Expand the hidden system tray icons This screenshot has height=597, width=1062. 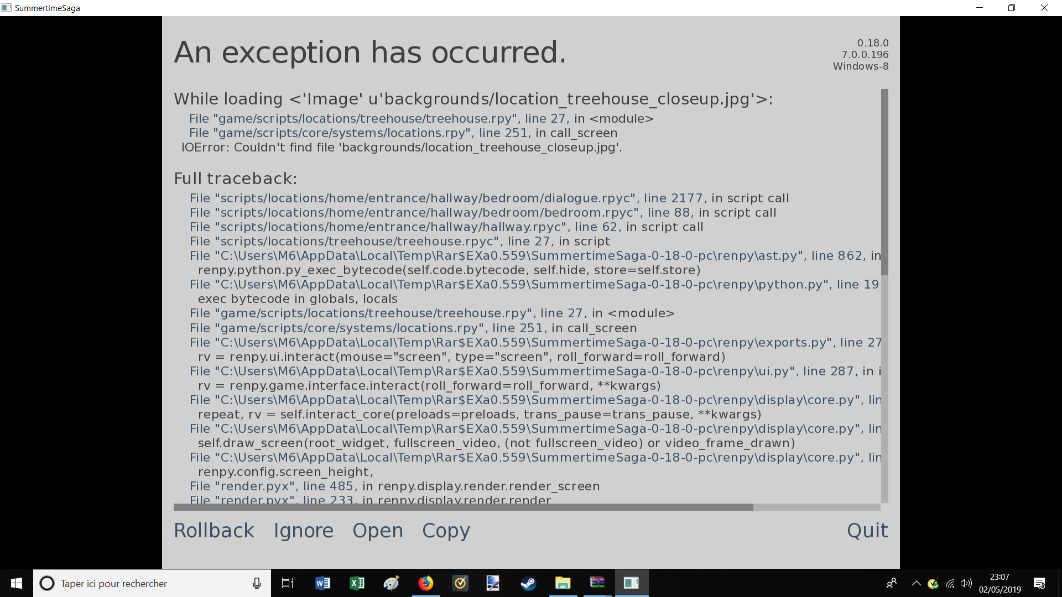916,583
